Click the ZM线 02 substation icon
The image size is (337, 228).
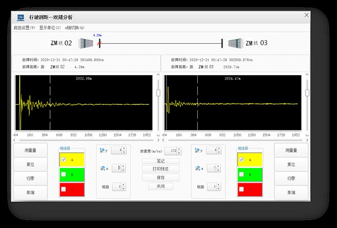[86, 43]
